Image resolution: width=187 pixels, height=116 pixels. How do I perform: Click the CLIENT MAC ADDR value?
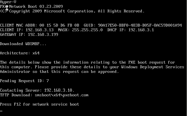click(59, 25)
